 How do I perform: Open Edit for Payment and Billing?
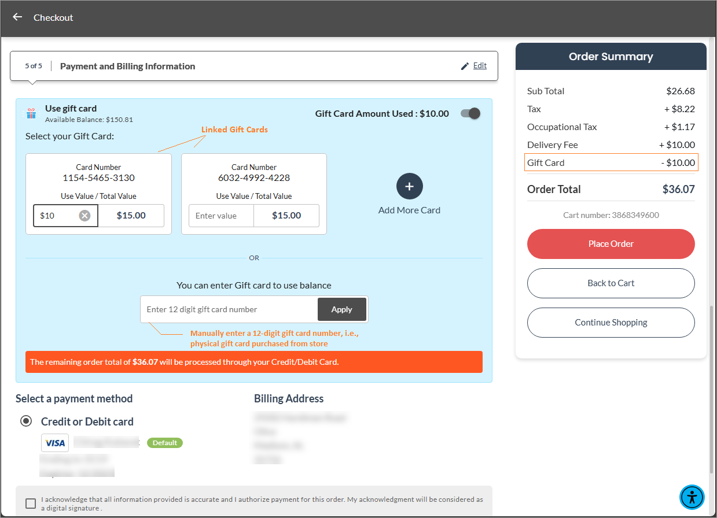click(480, 66)
